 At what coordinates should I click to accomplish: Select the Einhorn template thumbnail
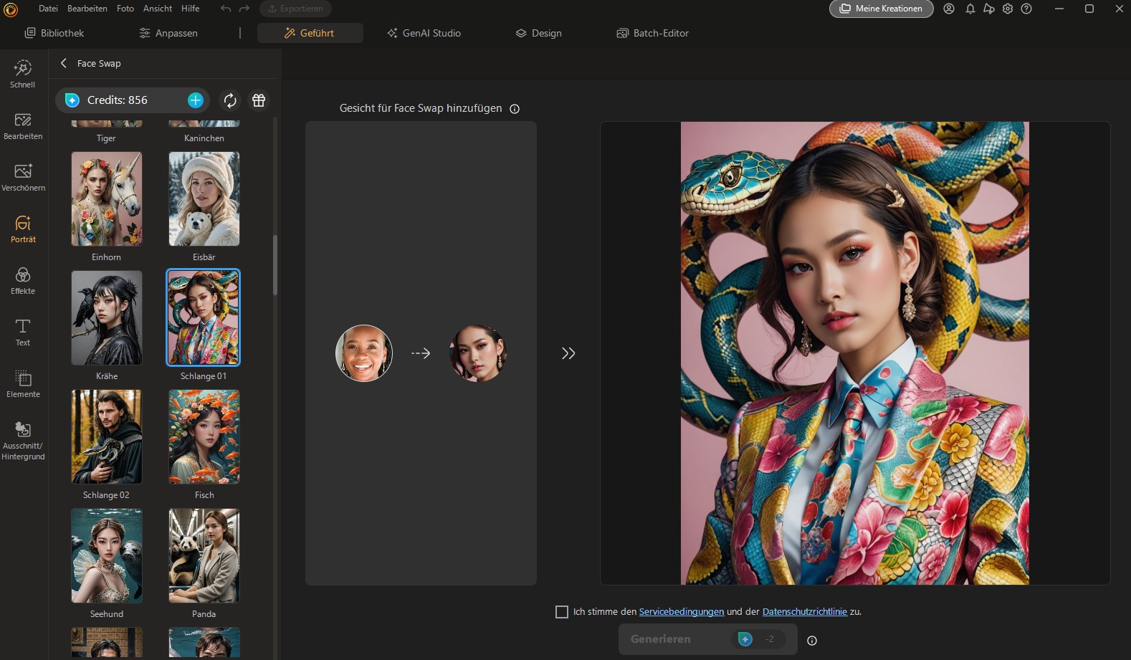[107, 199]
